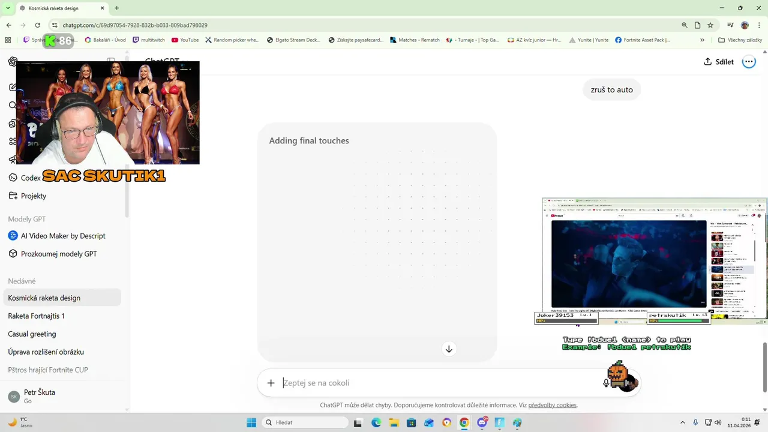This screenshot has width=768, height=432.
Task: Open the Yunite | Yunite bookmark
Action: tap(588, 40)
